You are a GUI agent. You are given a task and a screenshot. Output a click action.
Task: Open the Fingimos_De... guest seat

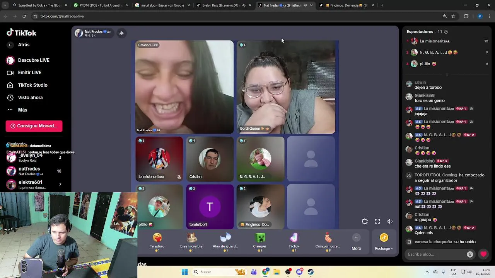click(260, 207)
